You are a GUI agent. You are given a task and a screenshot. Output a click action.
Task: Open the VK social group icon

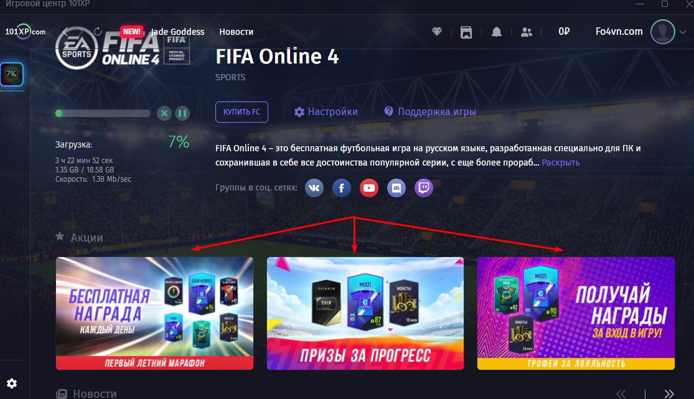pos(314,188)
